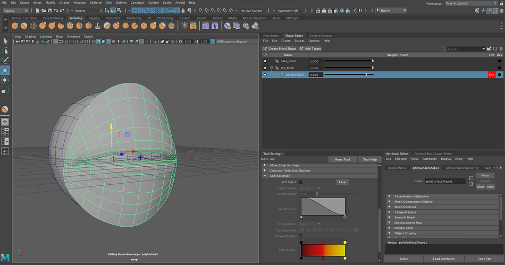Click the Load Attributes button
505x265 pixels.
pos(443,259)
